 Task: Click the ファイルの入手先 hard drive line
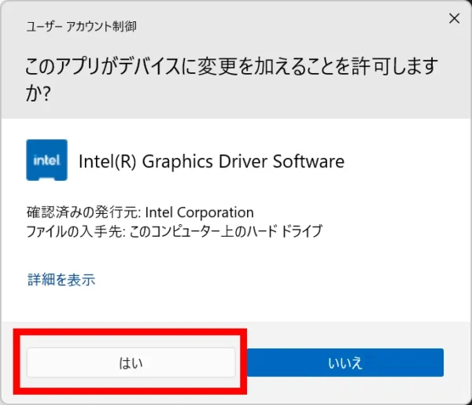pyautogui.click(x=175, y=231)
